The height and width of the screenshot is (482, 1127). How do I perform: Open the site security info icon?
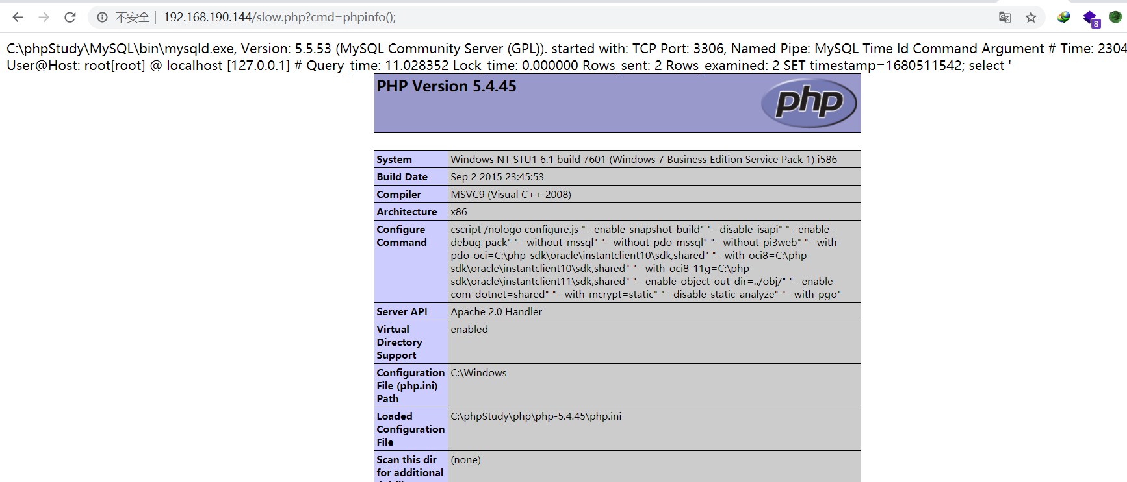[x=102, y=18]
